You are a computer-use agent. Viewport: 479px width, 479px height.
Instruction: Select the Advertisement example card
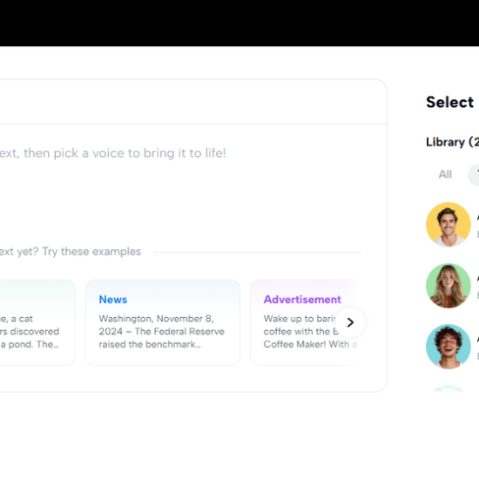click(x=306, y=322)
